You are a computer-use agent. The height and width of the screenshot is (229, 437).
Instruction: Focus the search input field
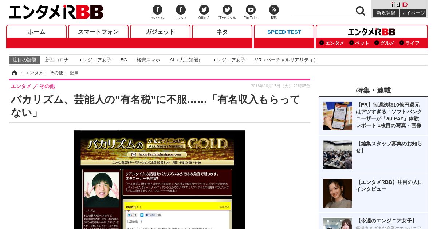[x=323, y=11]
